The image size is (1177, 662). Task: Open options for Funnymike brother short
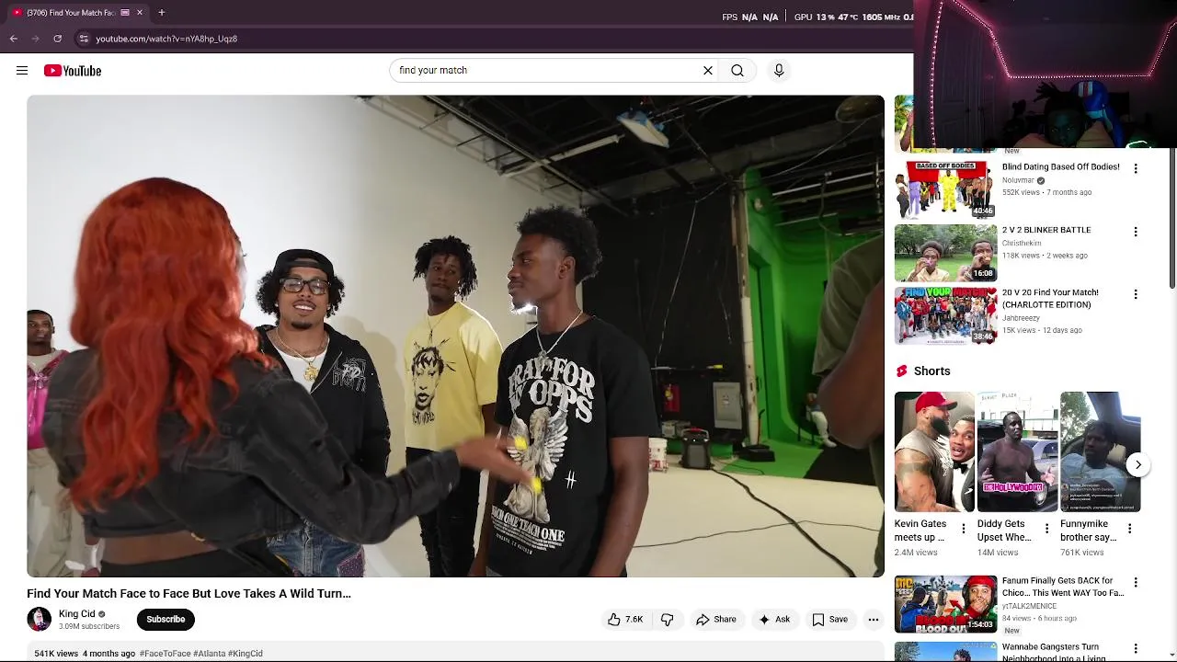(1129, 529)
